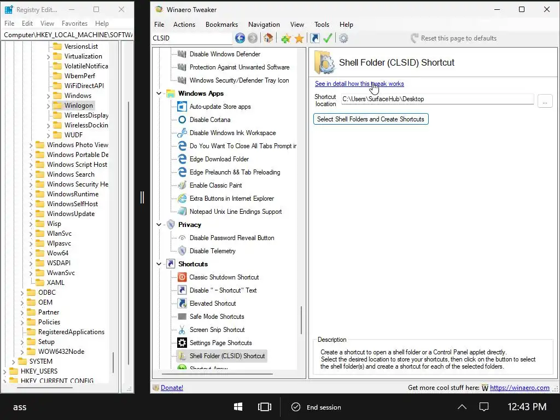Expand the ODBC registry key
This screenshot has width=560, height=420.
coord(22,293)
